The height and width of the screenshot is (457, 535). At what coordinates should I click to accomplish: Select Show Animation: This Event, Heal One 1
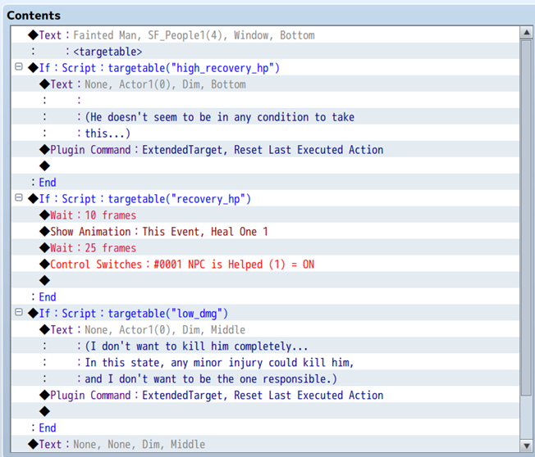(266, 231)
